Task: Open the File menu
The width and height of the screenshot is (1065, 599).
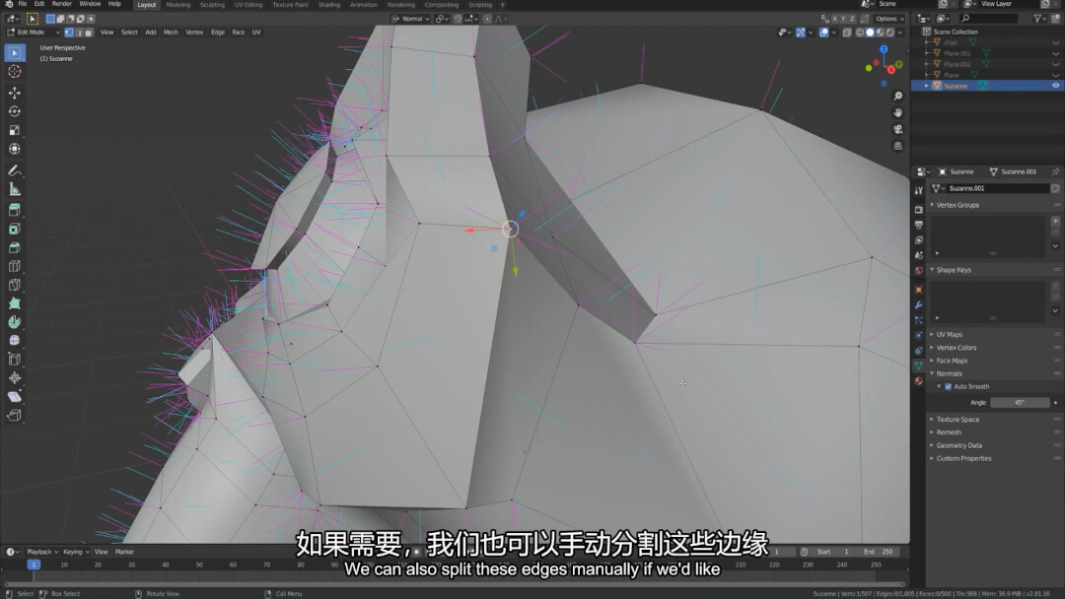Action: pyautogui.click(x=23, y=4)
